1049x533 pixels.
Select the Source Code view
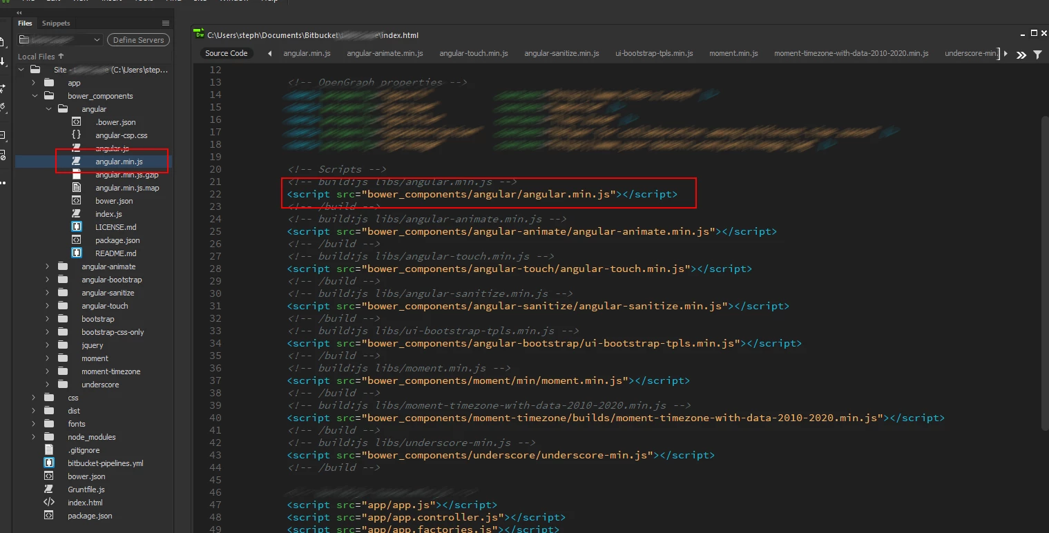coord(227,53)
